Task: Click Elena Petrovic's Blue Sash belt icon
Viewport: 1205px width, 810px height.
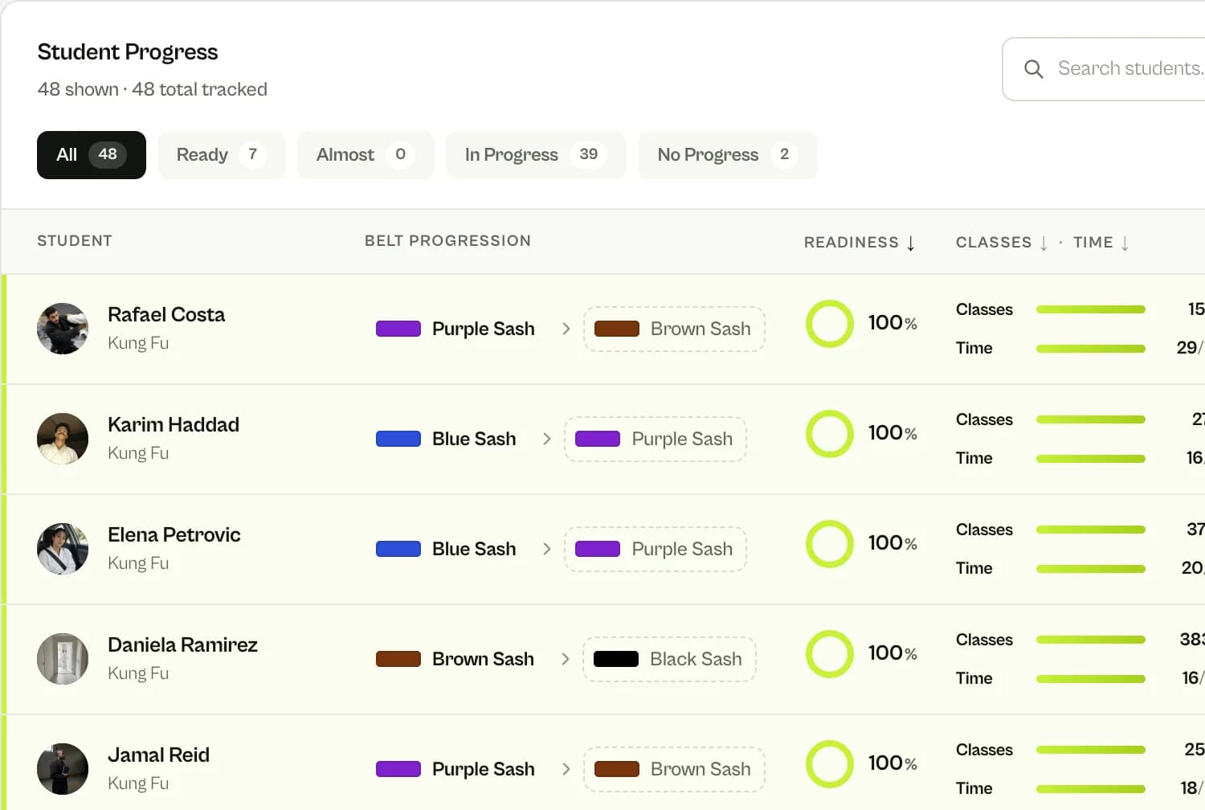Action: pyautogui.click(x=398, y=549)
